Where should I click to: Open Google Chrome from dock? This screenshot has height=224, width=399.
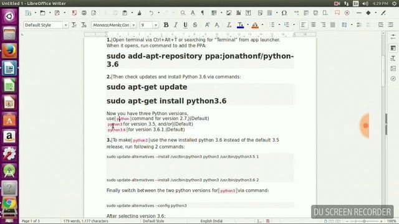pos(9,203)
